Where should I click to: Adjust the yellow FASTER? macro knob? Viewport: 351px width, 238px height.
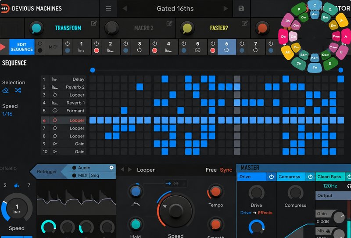click(187, 29)
